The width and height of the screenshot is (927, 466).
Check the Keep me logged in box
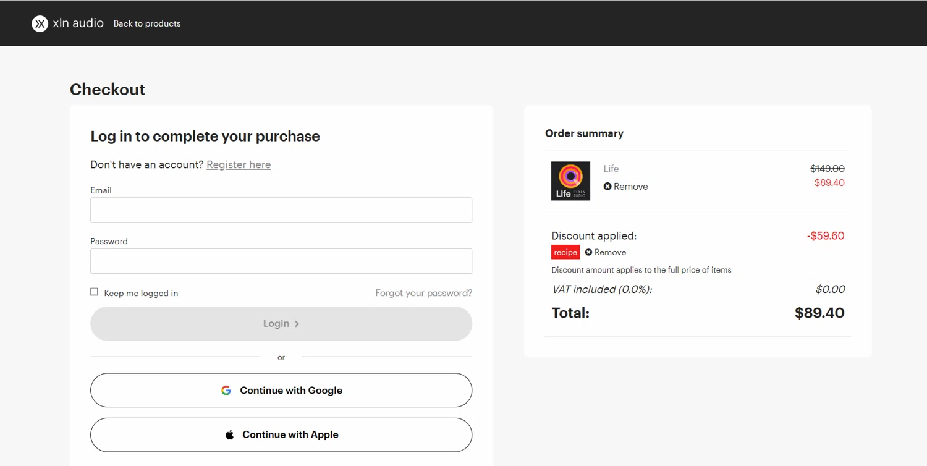95,292
